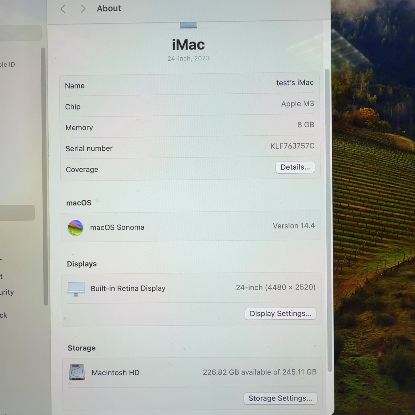Go back using the left chevron
Viewport: 415px width, 415px height.
click(63, 9)
